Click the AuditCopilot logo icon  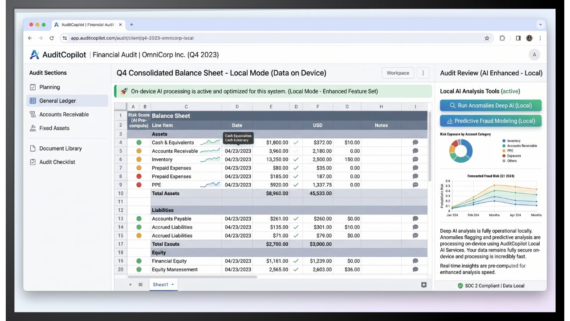34,55
